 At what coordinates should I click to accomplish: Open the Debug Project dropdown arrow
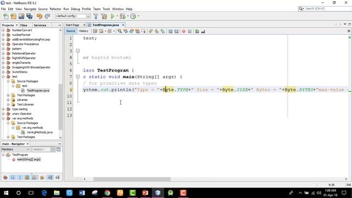click(128, 16)
